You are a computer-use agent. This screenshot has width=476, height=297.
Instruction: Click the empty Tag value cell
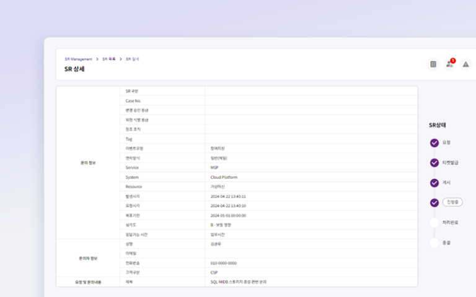[x=311, y=139]
